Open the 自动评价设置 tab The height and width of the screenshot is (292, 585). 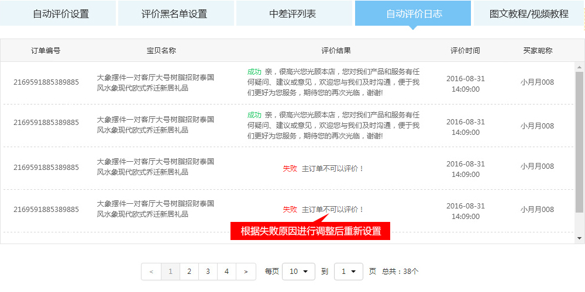(58, 13)
